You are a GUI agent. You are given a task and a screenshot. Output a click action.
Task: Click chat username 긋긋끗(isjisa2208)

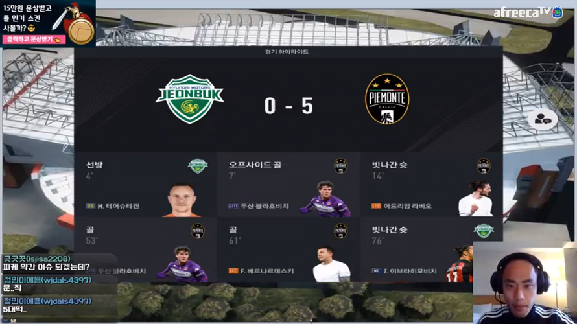[x=37, y=259]
